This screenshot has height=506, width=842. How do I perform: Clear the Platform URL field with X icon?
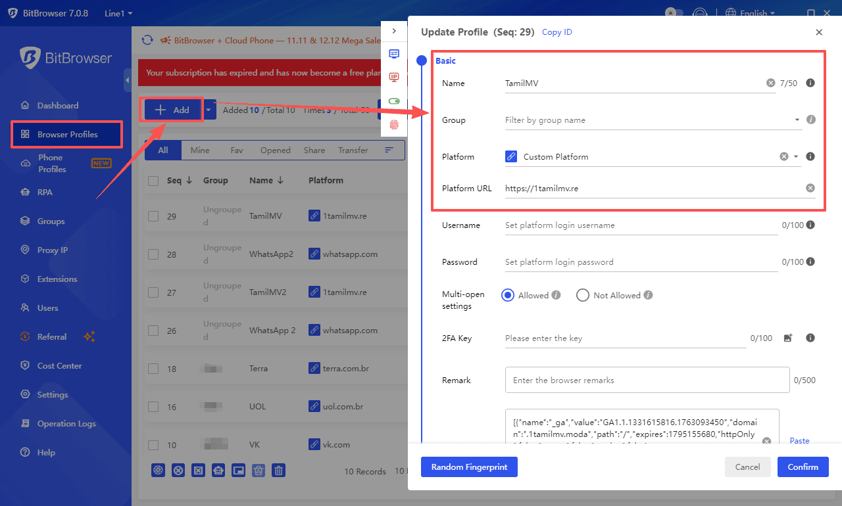pyautogui.click(x=810, y=189)
